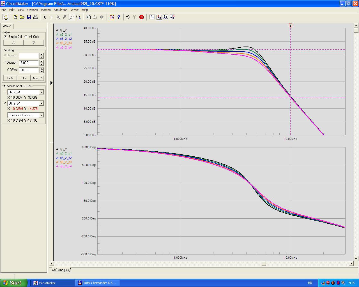
Task: Select the Arrow pointer tool
Action: pos(45,17)
